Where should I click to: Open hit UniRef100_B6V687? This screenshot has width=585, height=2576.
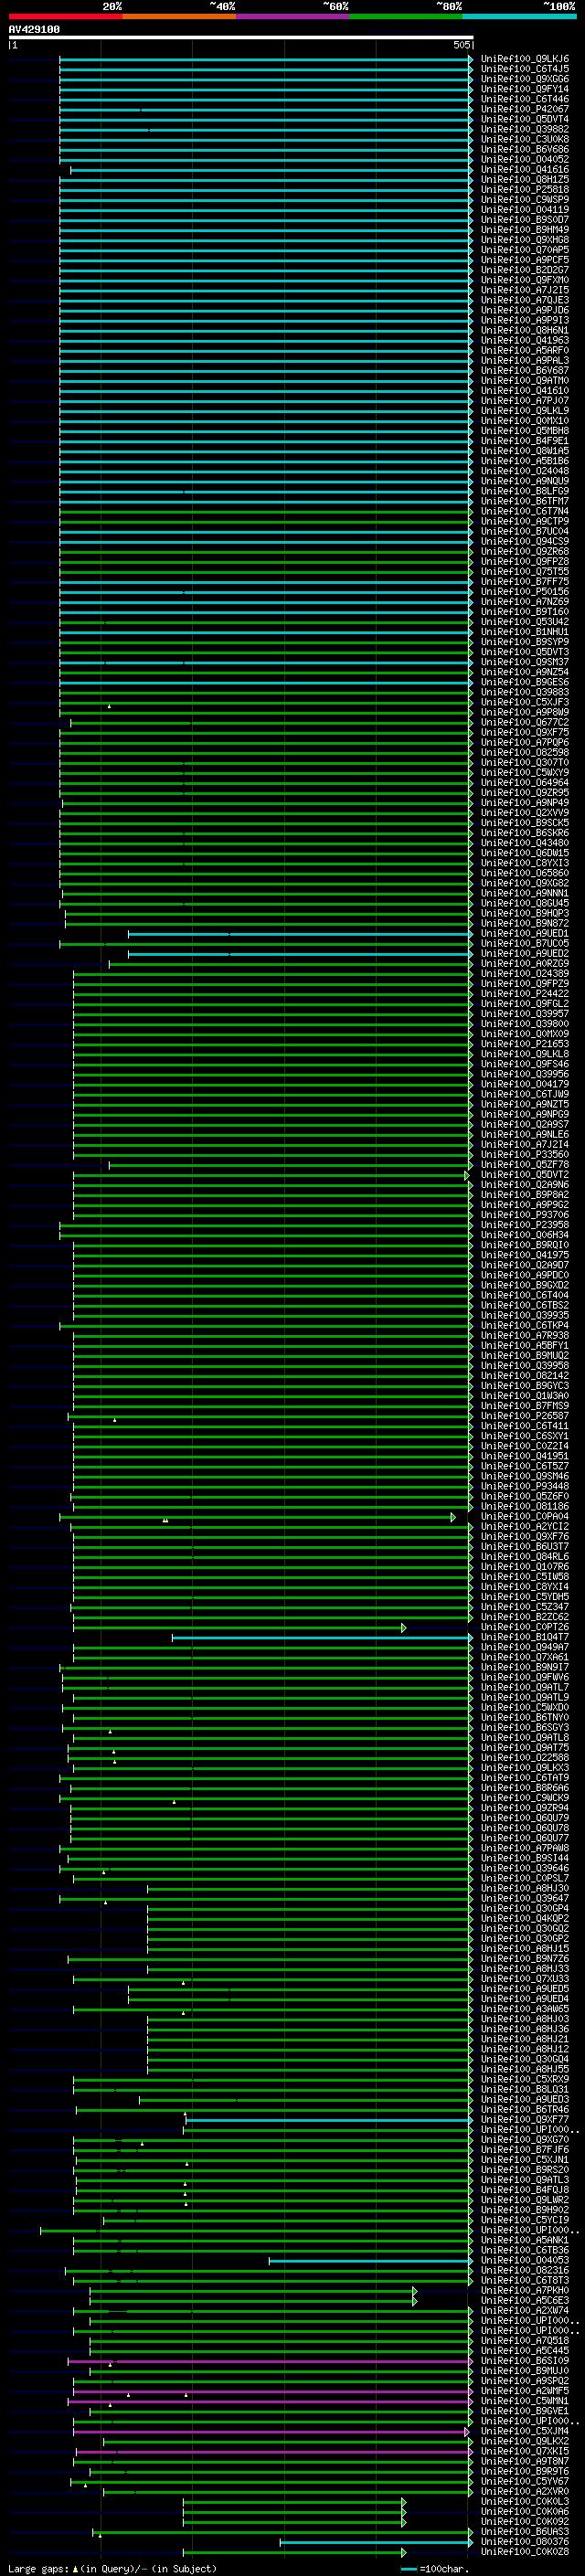(524, 370)
